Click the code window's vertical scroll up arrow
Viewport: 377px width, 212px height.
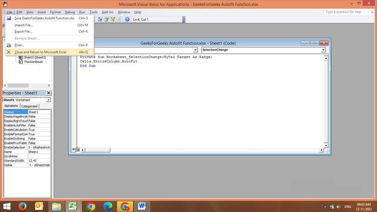click(x=326, y=58)
